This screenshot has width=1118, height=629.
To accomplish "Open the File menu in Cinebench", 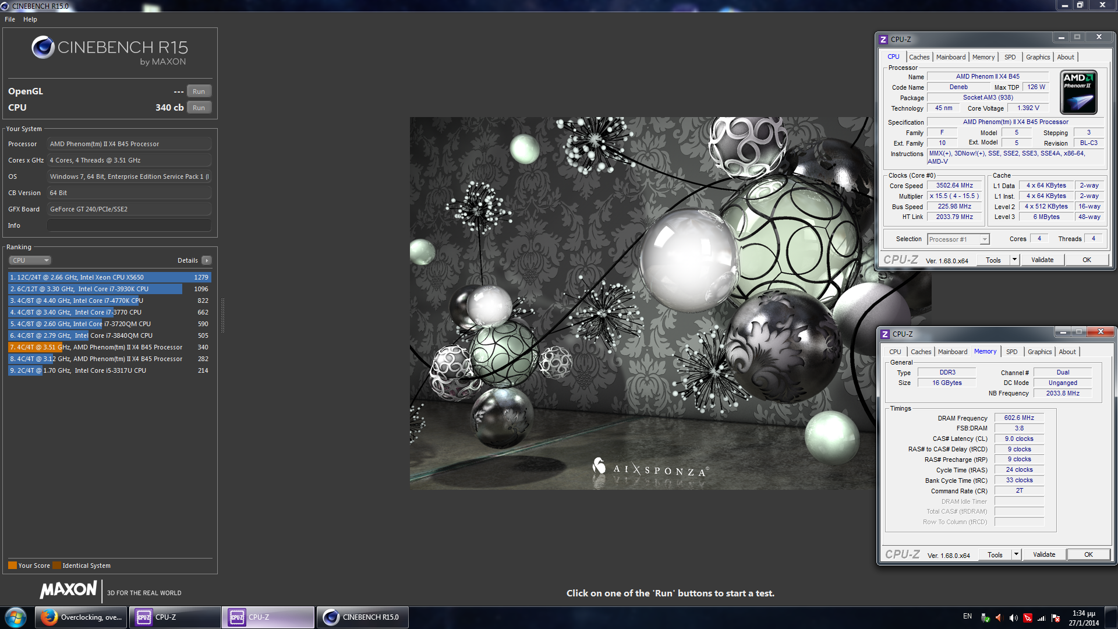I will pyautogui.click(x=10, y=19).
